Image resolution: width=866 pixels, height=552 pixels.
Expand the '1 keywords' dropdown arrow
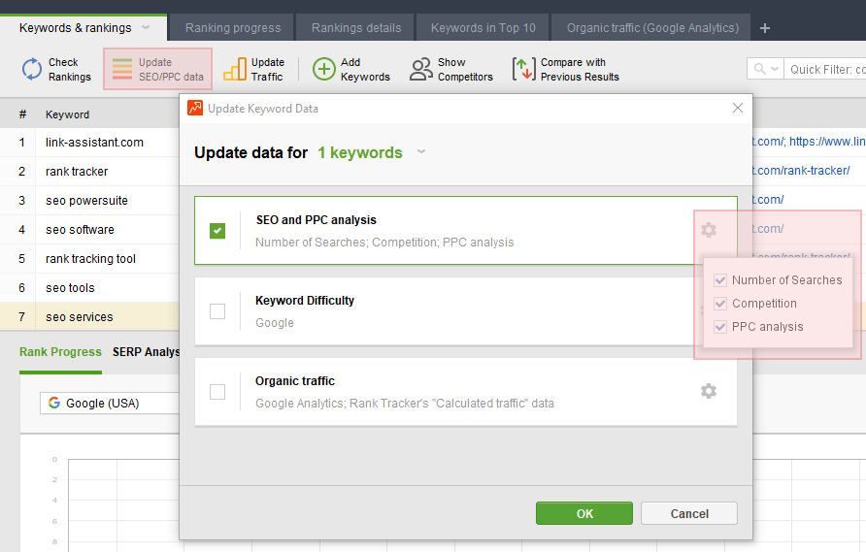pos(420,151)
